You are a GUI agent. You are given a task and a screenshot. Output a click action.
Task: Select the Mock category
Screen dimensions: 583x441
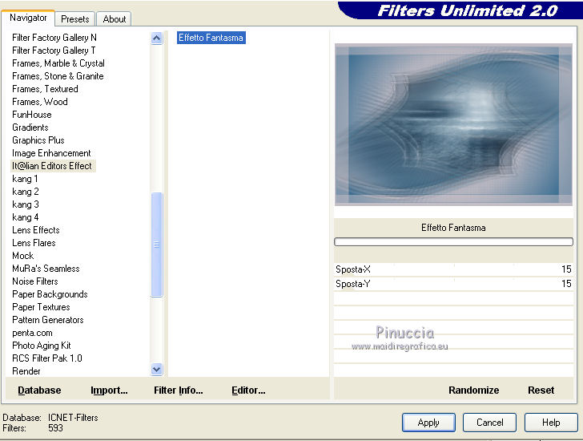coord(23,256)
